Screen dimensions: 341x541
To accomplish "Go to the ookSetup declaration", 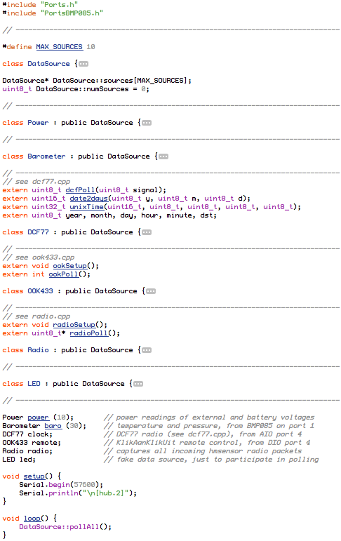I will point(69,266).
